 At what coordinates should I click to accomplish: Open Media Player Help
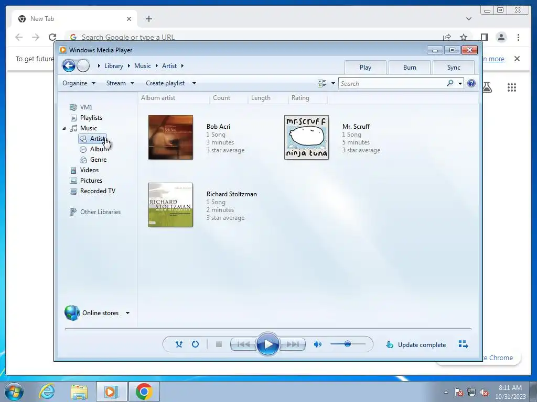[x=471, y=83]
